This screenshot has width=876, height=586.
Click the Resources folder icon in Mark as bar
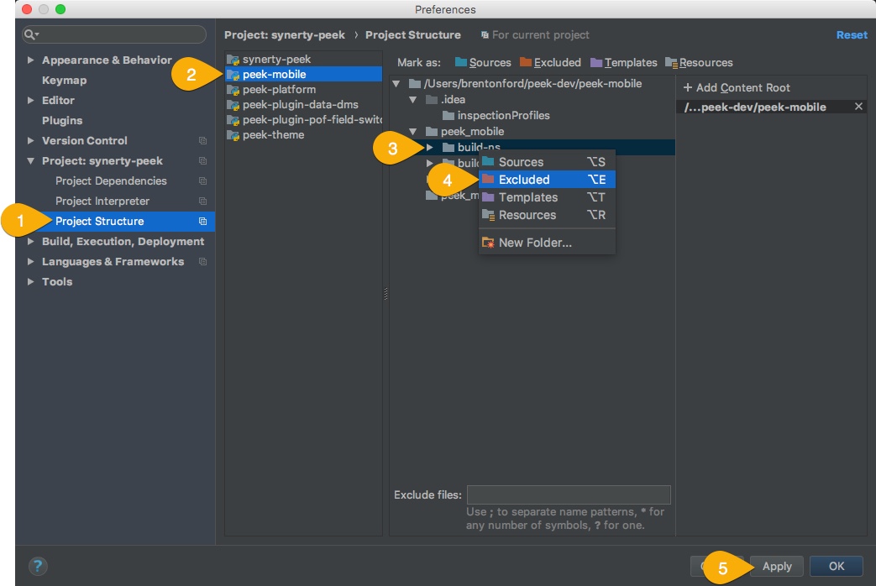click(x=671, y=63)
